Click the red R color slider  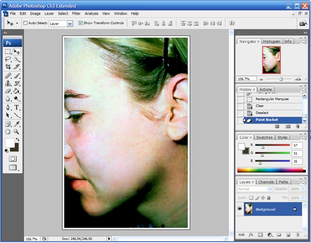pyautogui.click(x=273, y=145)
